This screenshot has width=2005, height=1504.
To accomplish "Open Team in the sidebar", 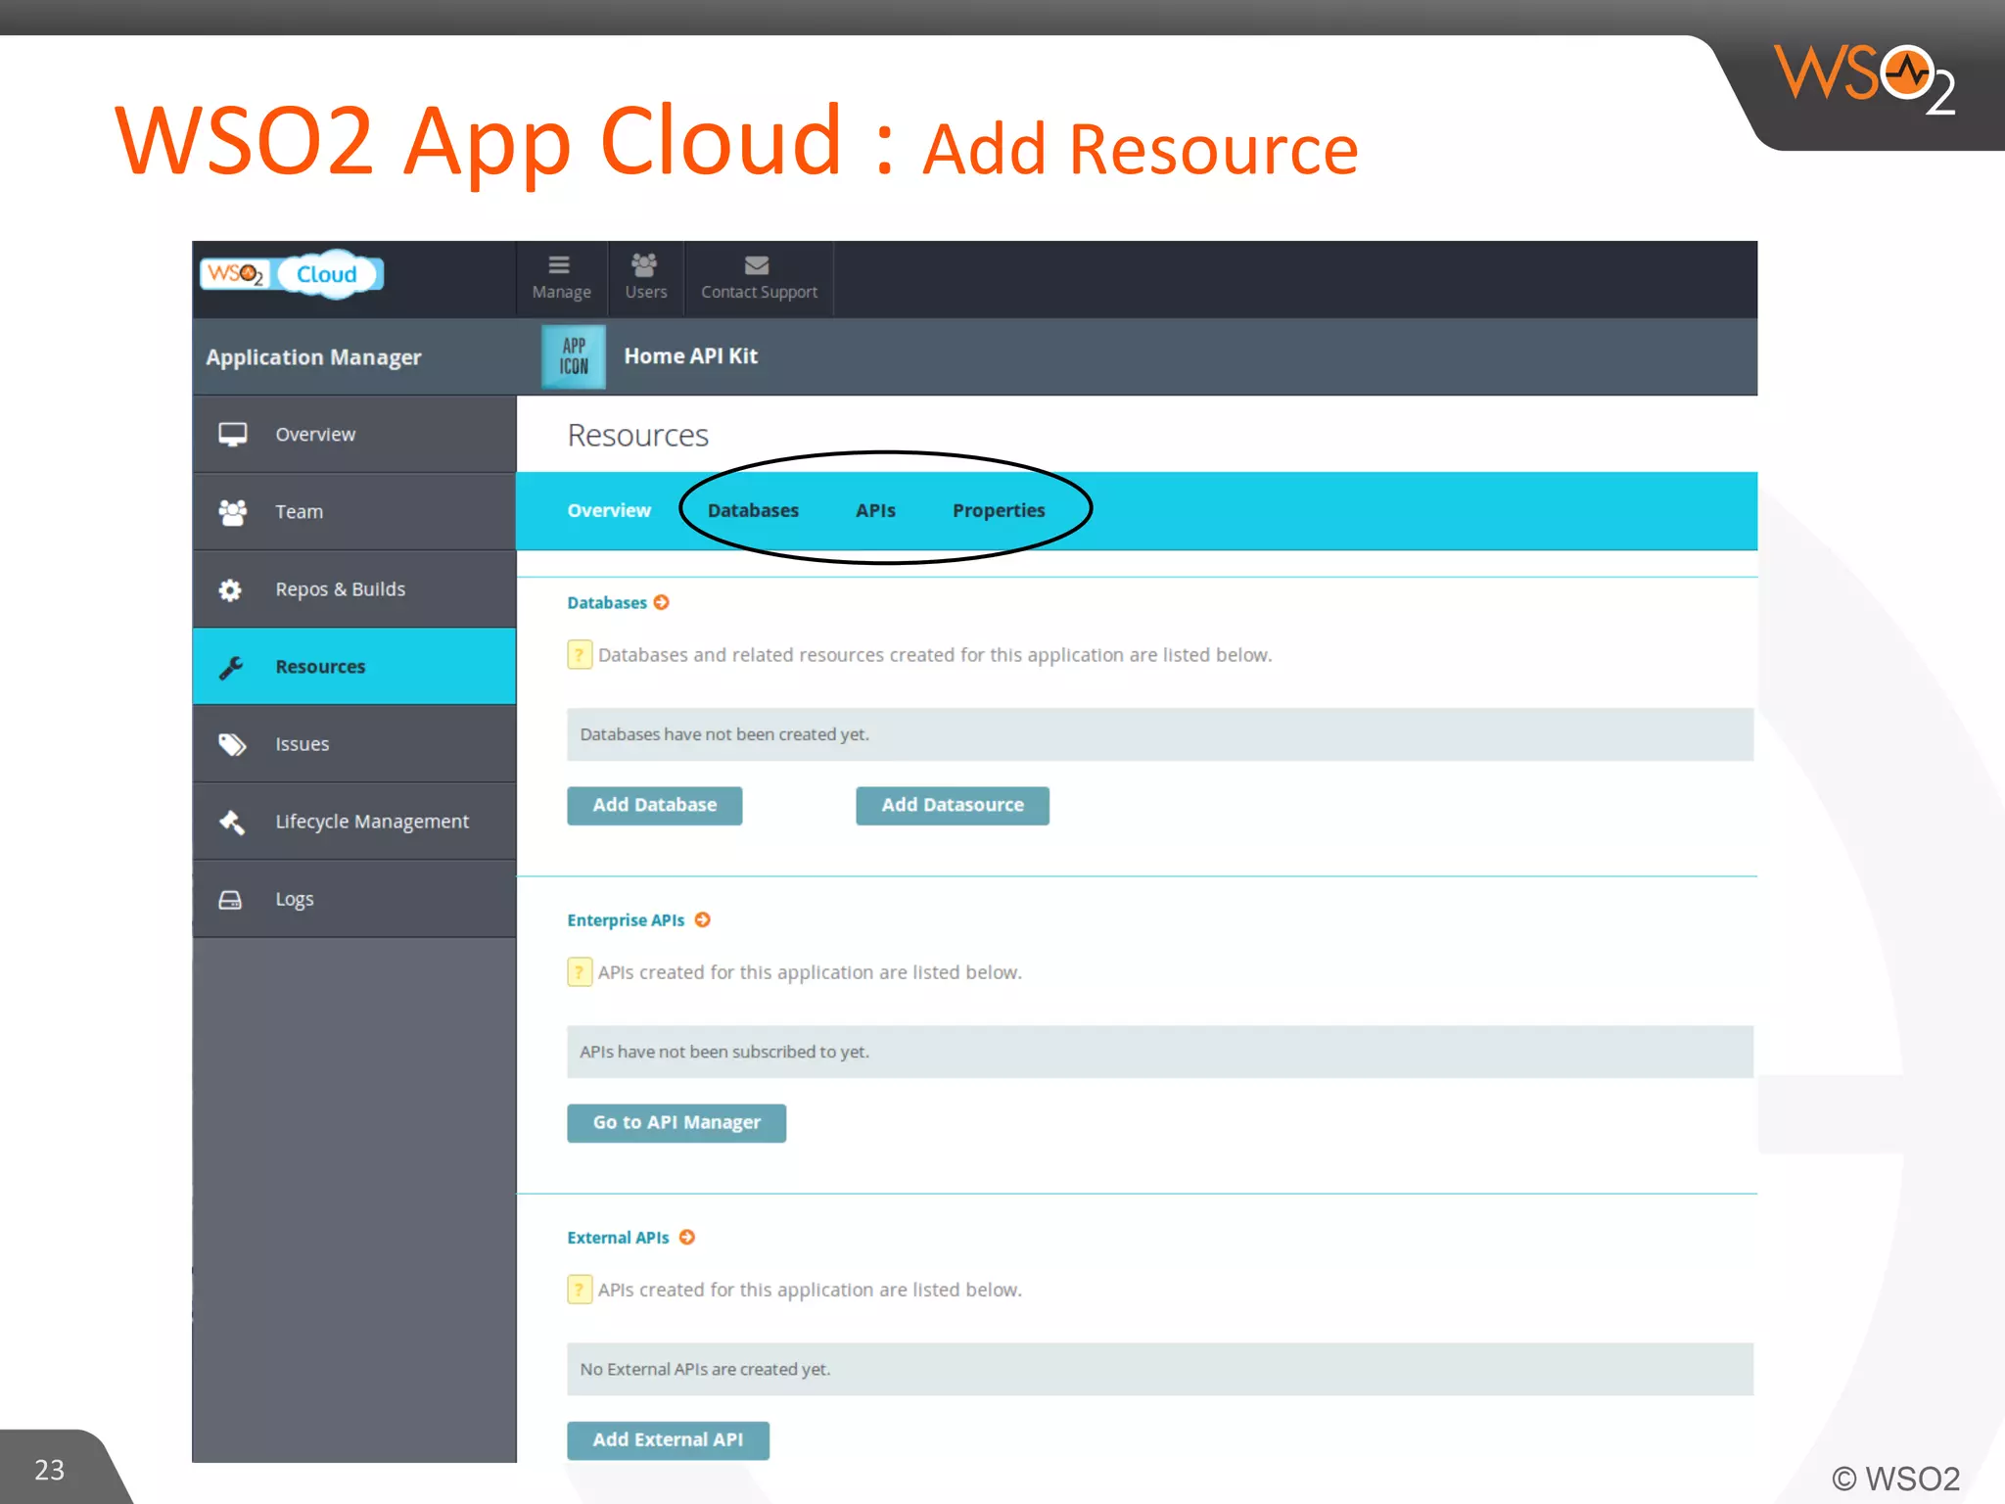I will tap(354, 511).
